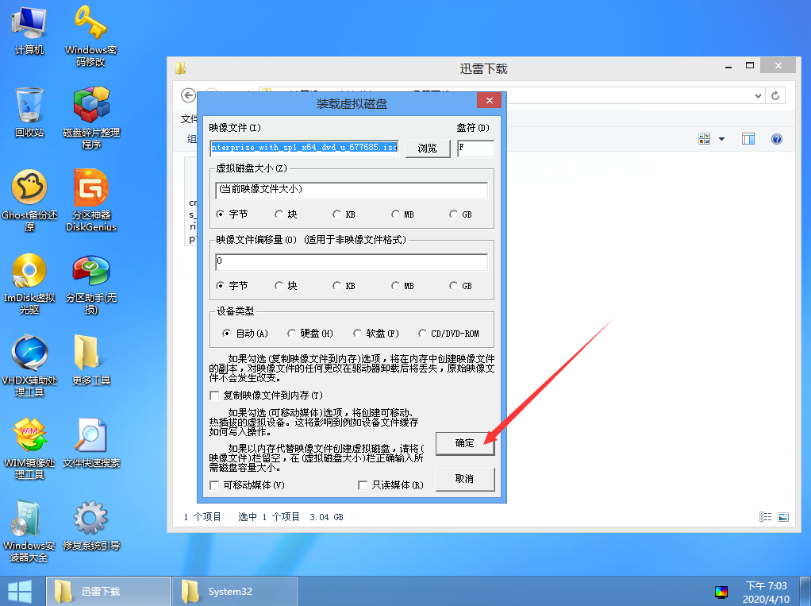Click the drive letter input field

click(475, 149)
